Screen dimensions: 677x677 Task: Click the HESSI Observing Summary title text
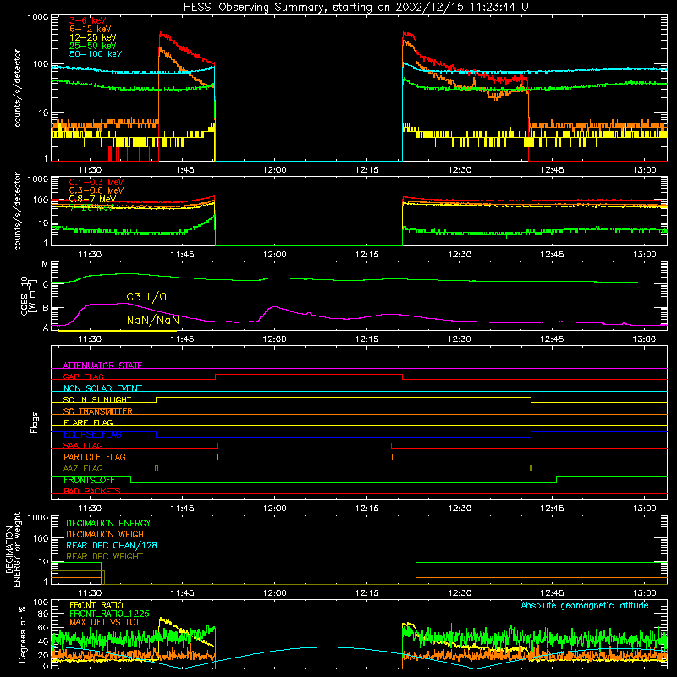coord(358,8)
